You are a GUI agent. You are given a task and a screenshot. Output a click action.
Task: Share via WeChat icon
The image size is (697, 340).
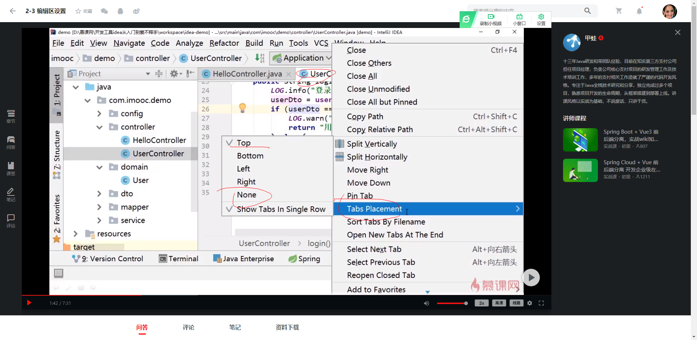coord(105,11)
